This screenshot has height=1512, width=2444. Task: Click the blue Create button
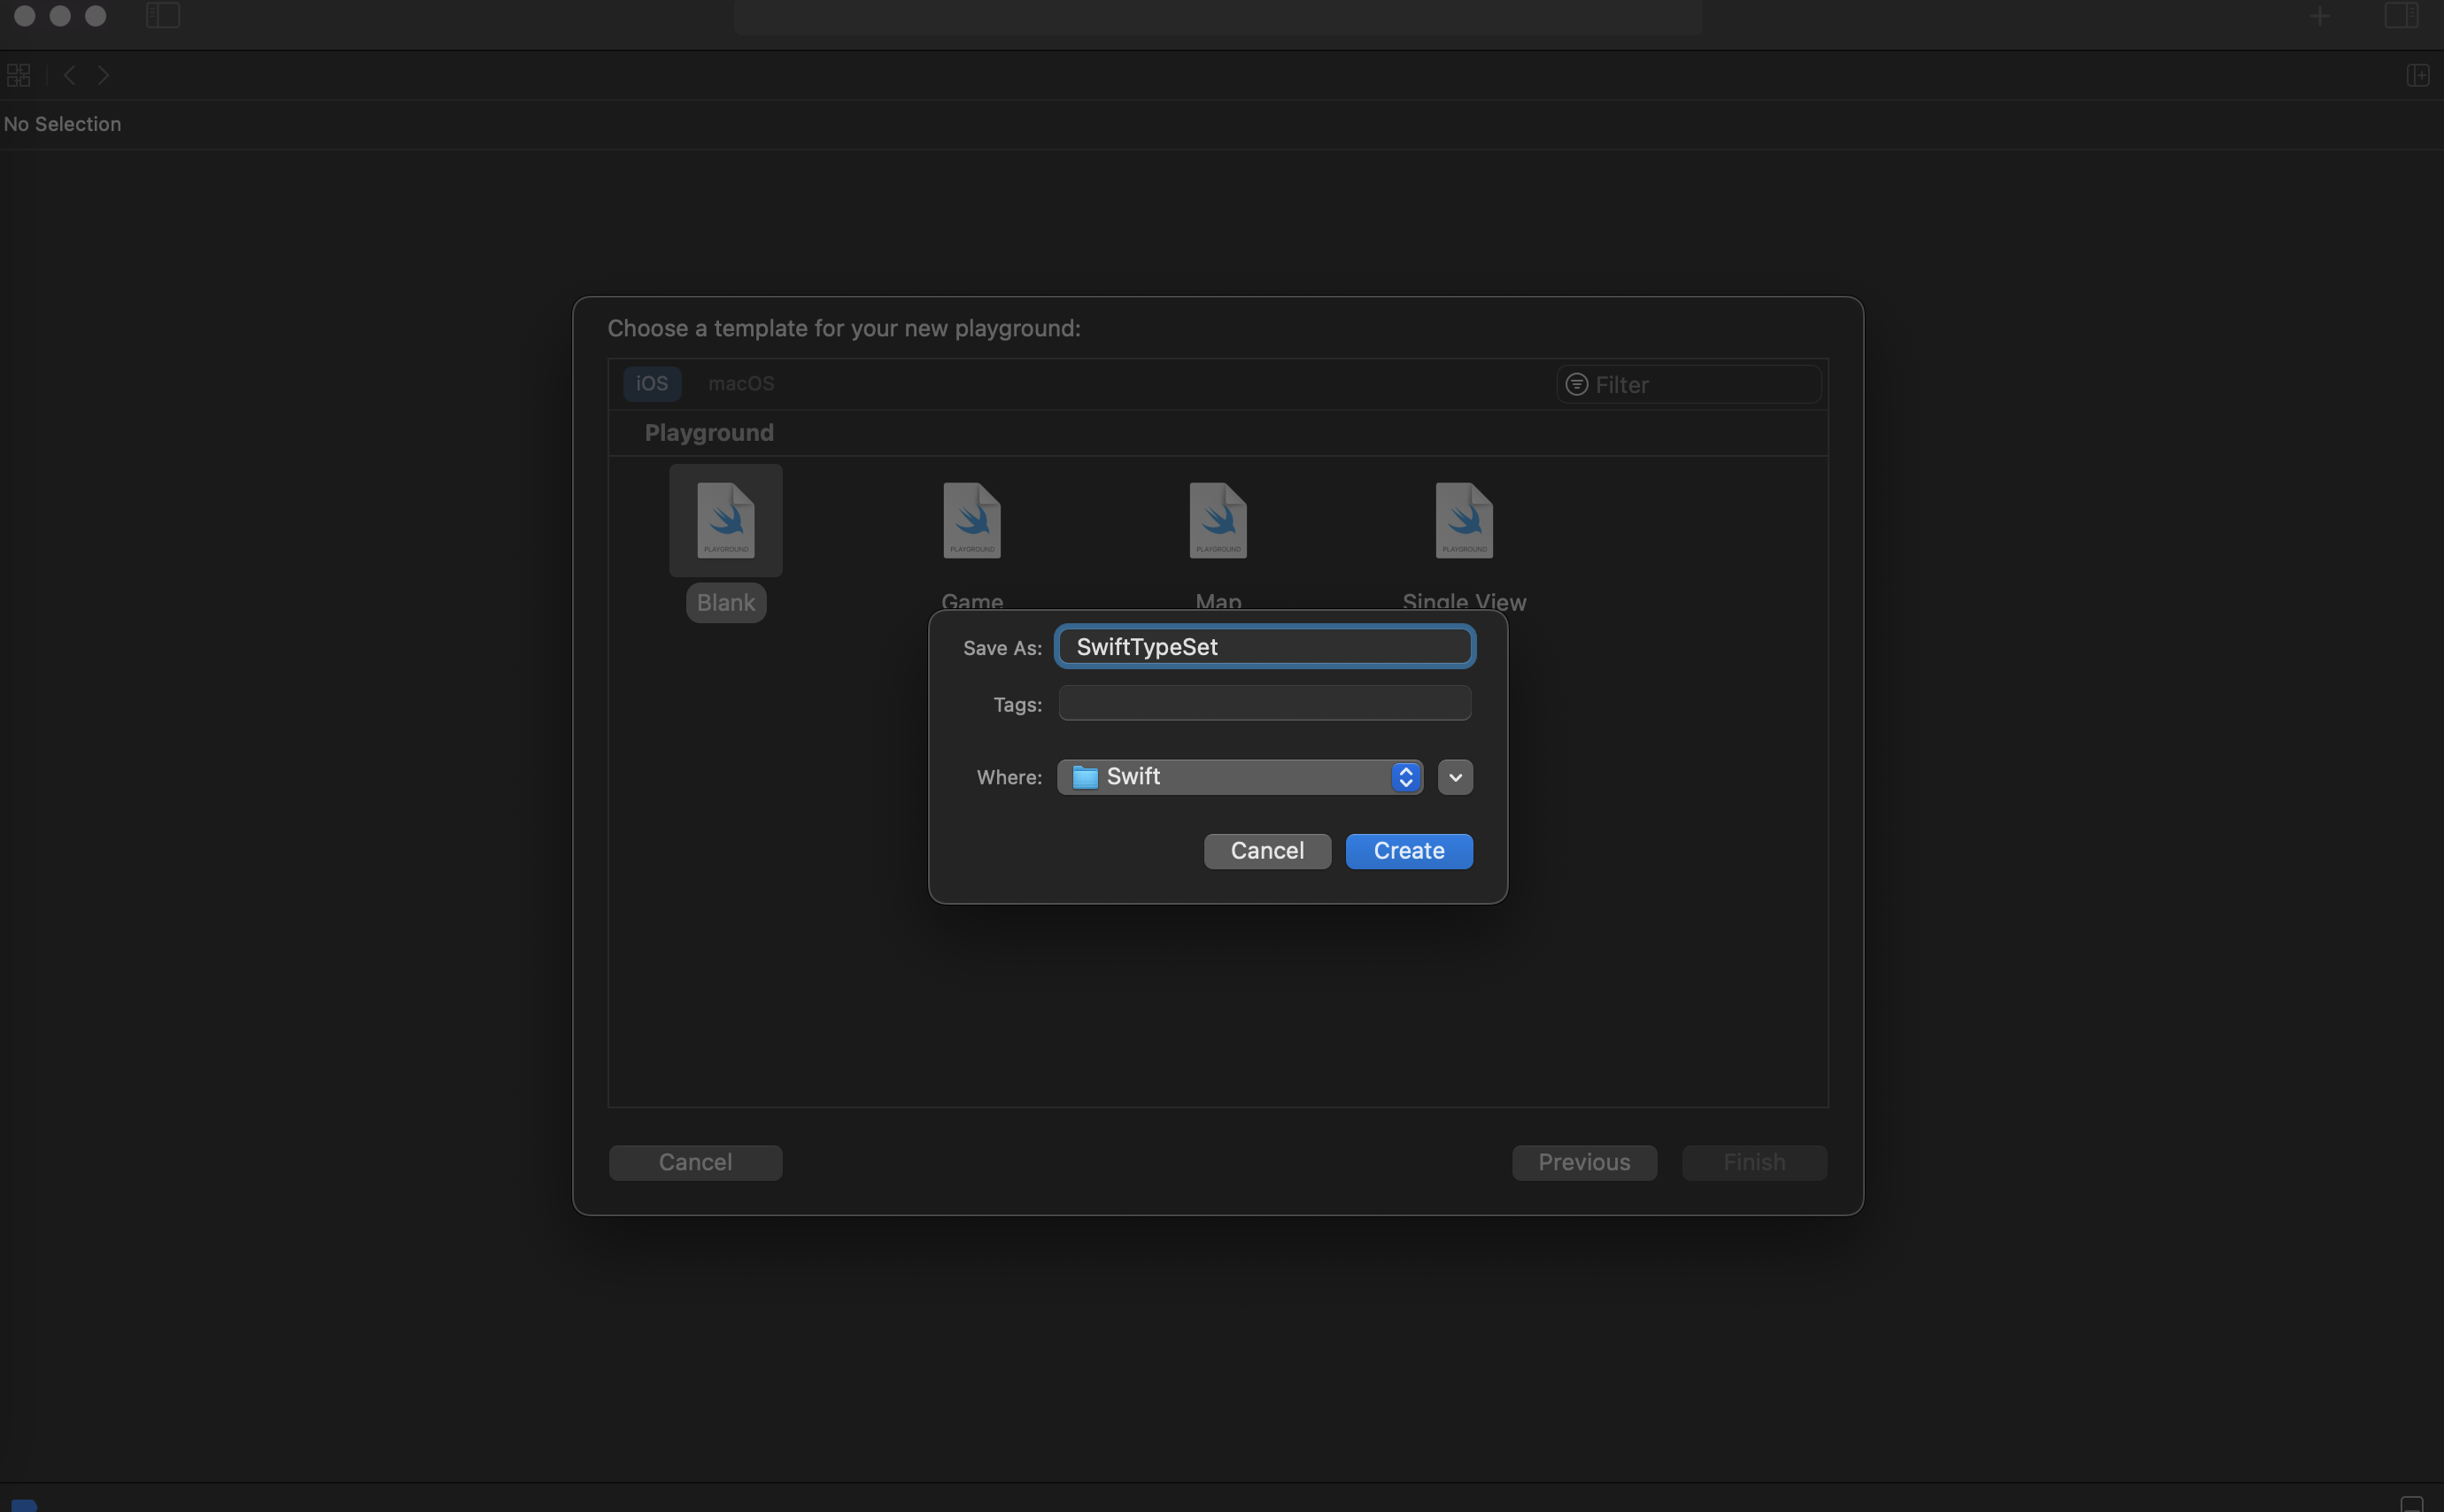coord(1408,851)
